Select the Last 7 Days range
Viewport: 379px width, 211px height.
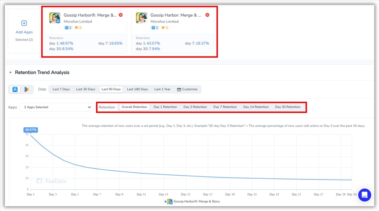point(61,89)
